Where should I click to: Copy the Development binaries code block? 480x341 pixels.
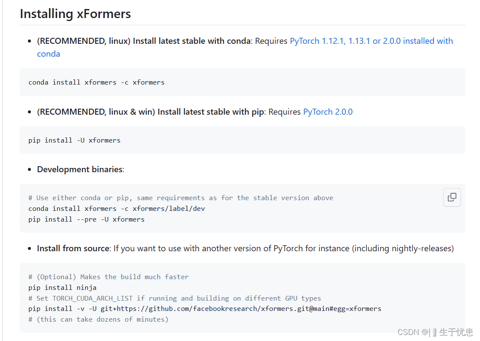pyautogui.click(x=452, y=197)
